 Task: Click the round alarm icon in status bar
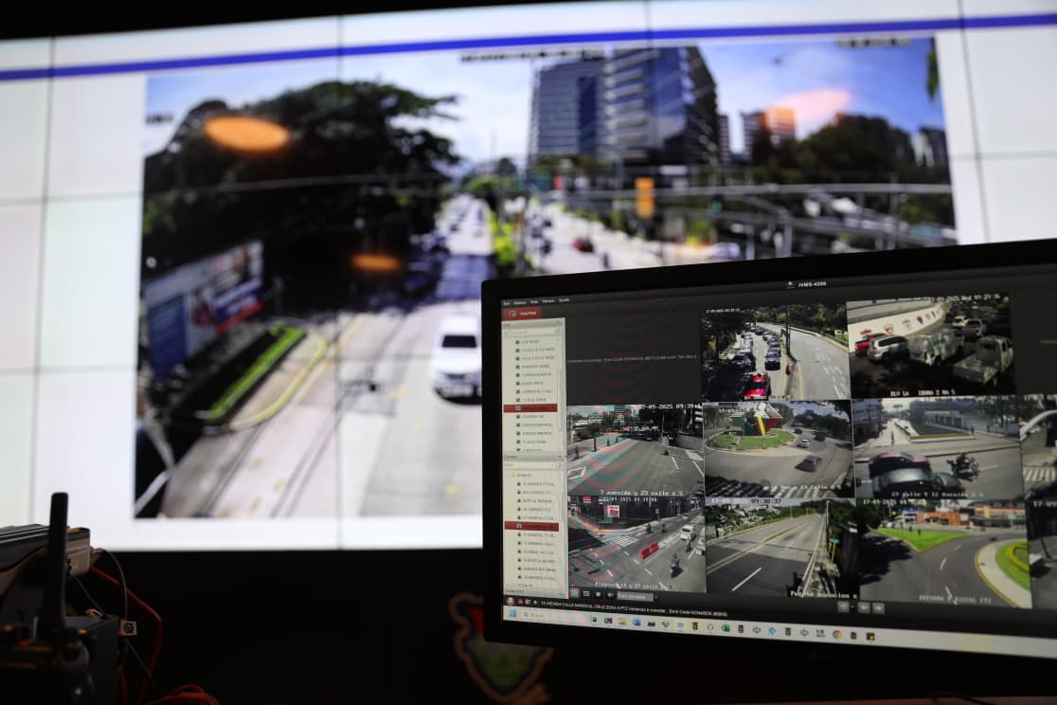(511, 601)
